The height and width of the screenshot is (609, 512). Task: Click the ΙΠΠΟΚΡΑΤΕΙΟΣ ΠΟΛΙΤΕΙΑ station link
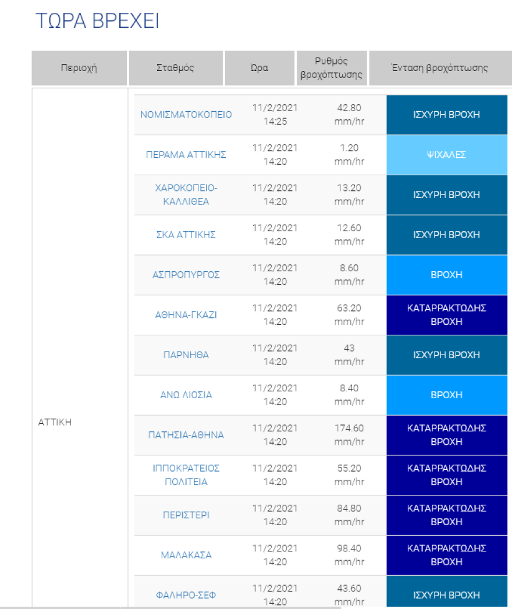(x=186, y=475)
